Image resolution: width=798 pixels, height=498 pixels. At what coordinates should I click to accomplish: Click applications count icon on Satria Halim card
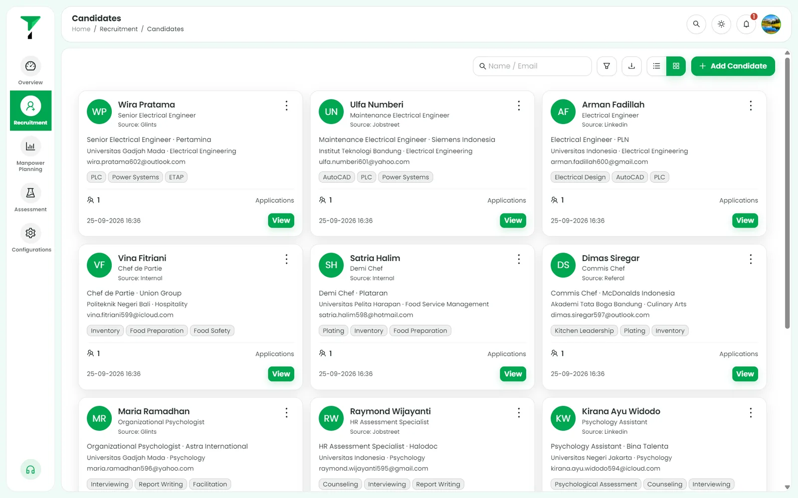322,353
